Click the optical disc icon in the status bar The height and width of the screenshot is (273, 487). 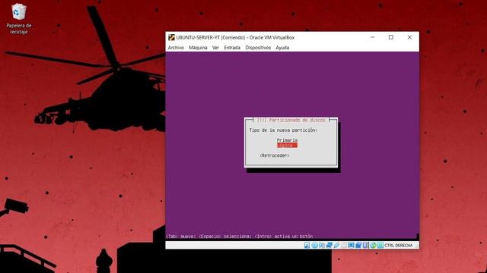[x=314, y=245]
